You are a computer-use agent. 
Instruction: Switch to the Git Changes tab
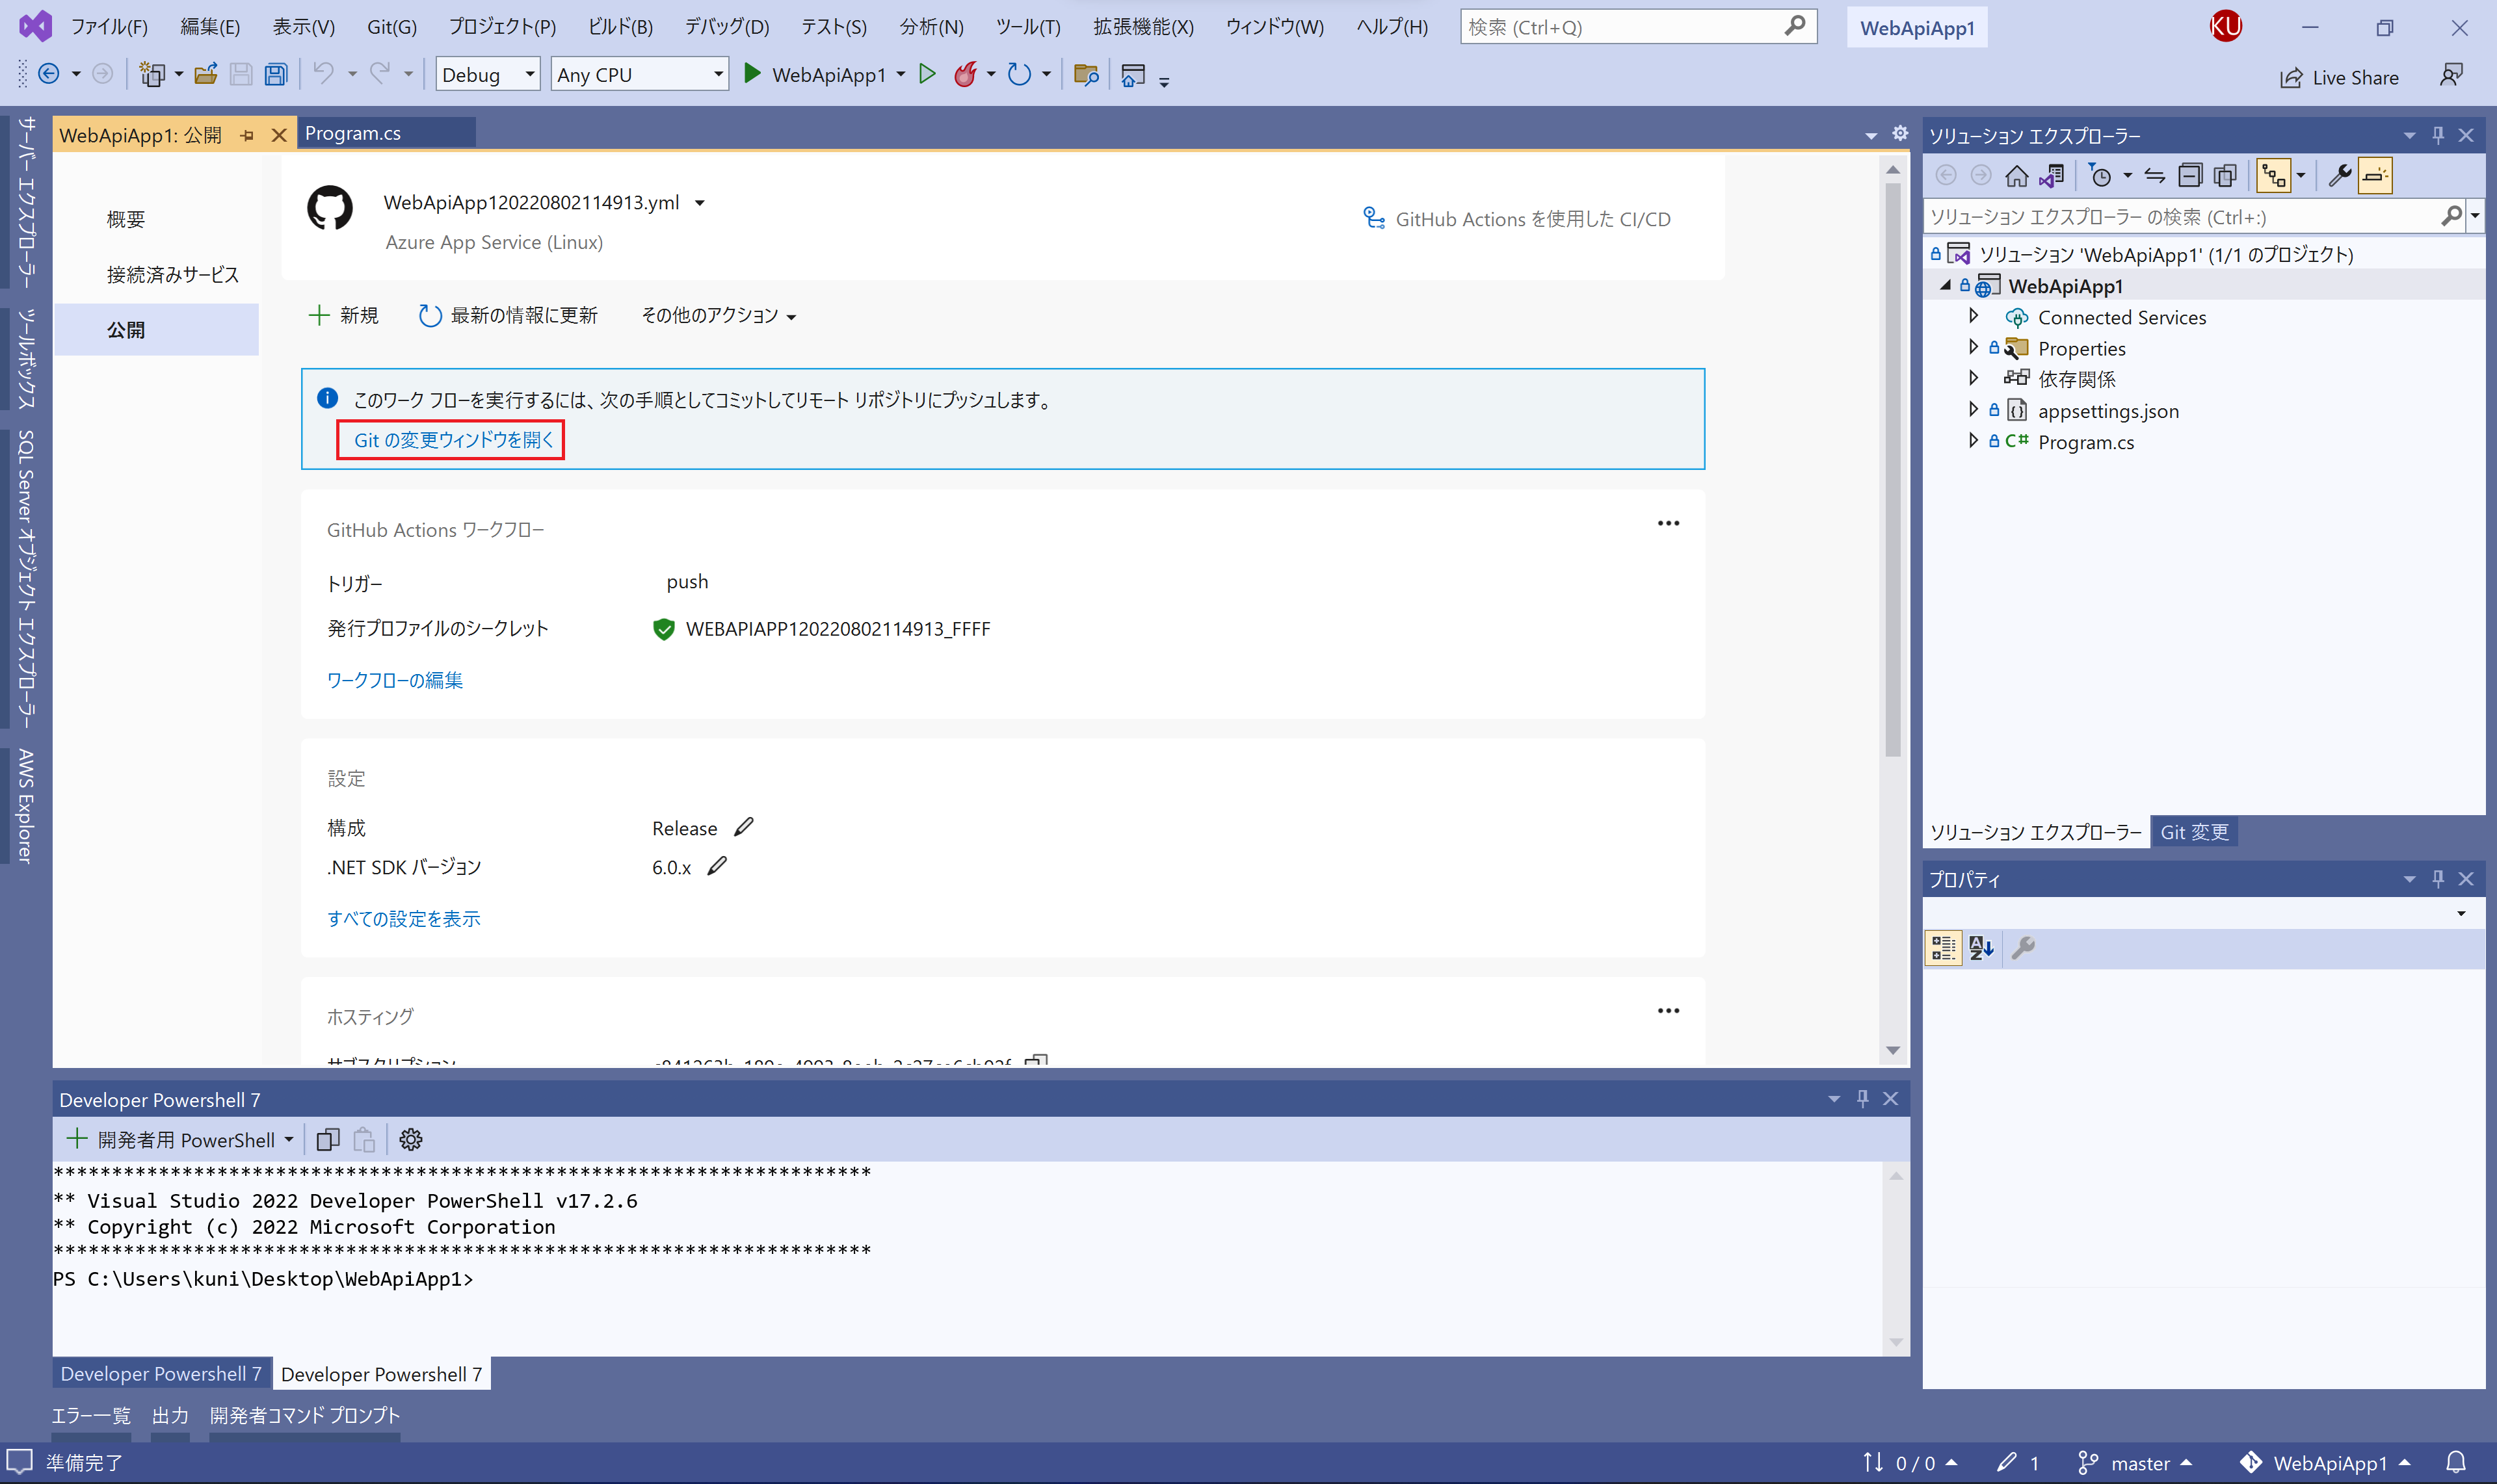[x=2194, y=831]
